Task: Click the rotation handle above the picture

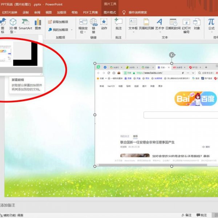Action: [172, 55]
